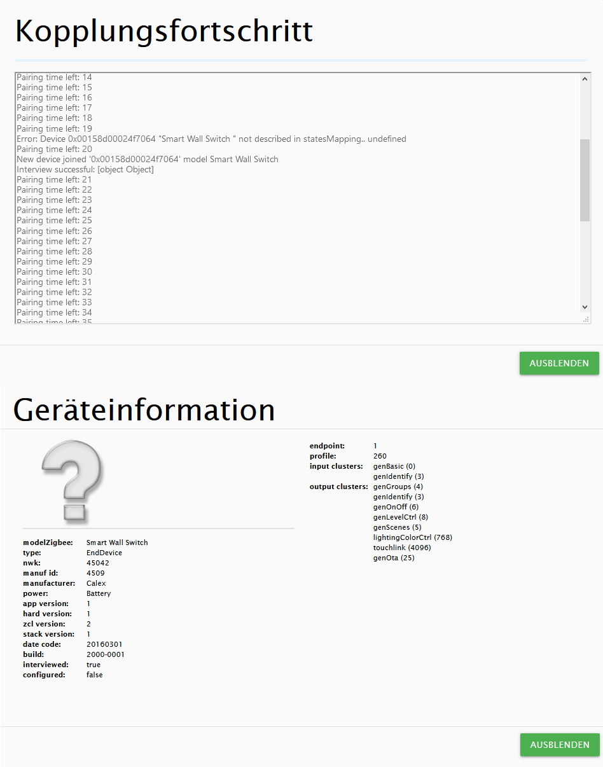Click the pairing log scrollbar thumb
Viewport: 603px width, 767px height.
click(585, 180)
